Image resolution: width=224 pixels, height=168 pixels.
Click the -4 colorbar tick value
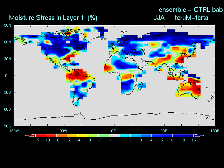pyautogui.click(x=78, y=140)
